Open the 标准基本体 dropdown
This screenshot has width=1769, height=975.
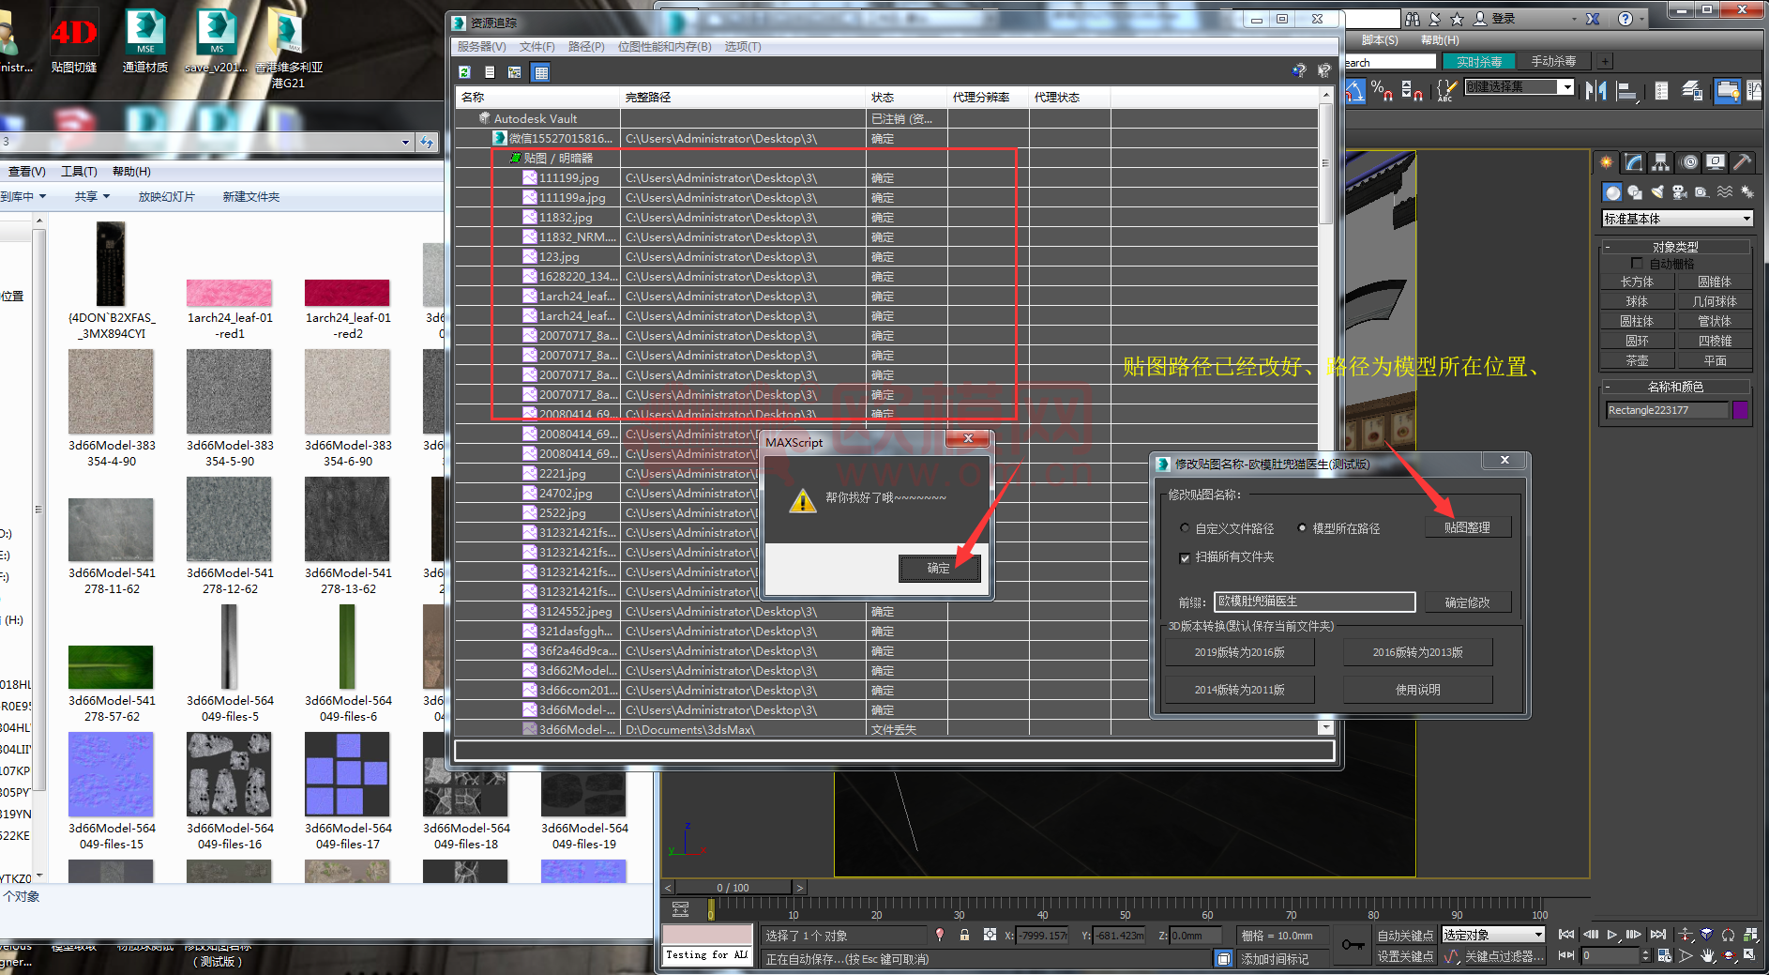pyautogui.click(x=1677, y=219)
